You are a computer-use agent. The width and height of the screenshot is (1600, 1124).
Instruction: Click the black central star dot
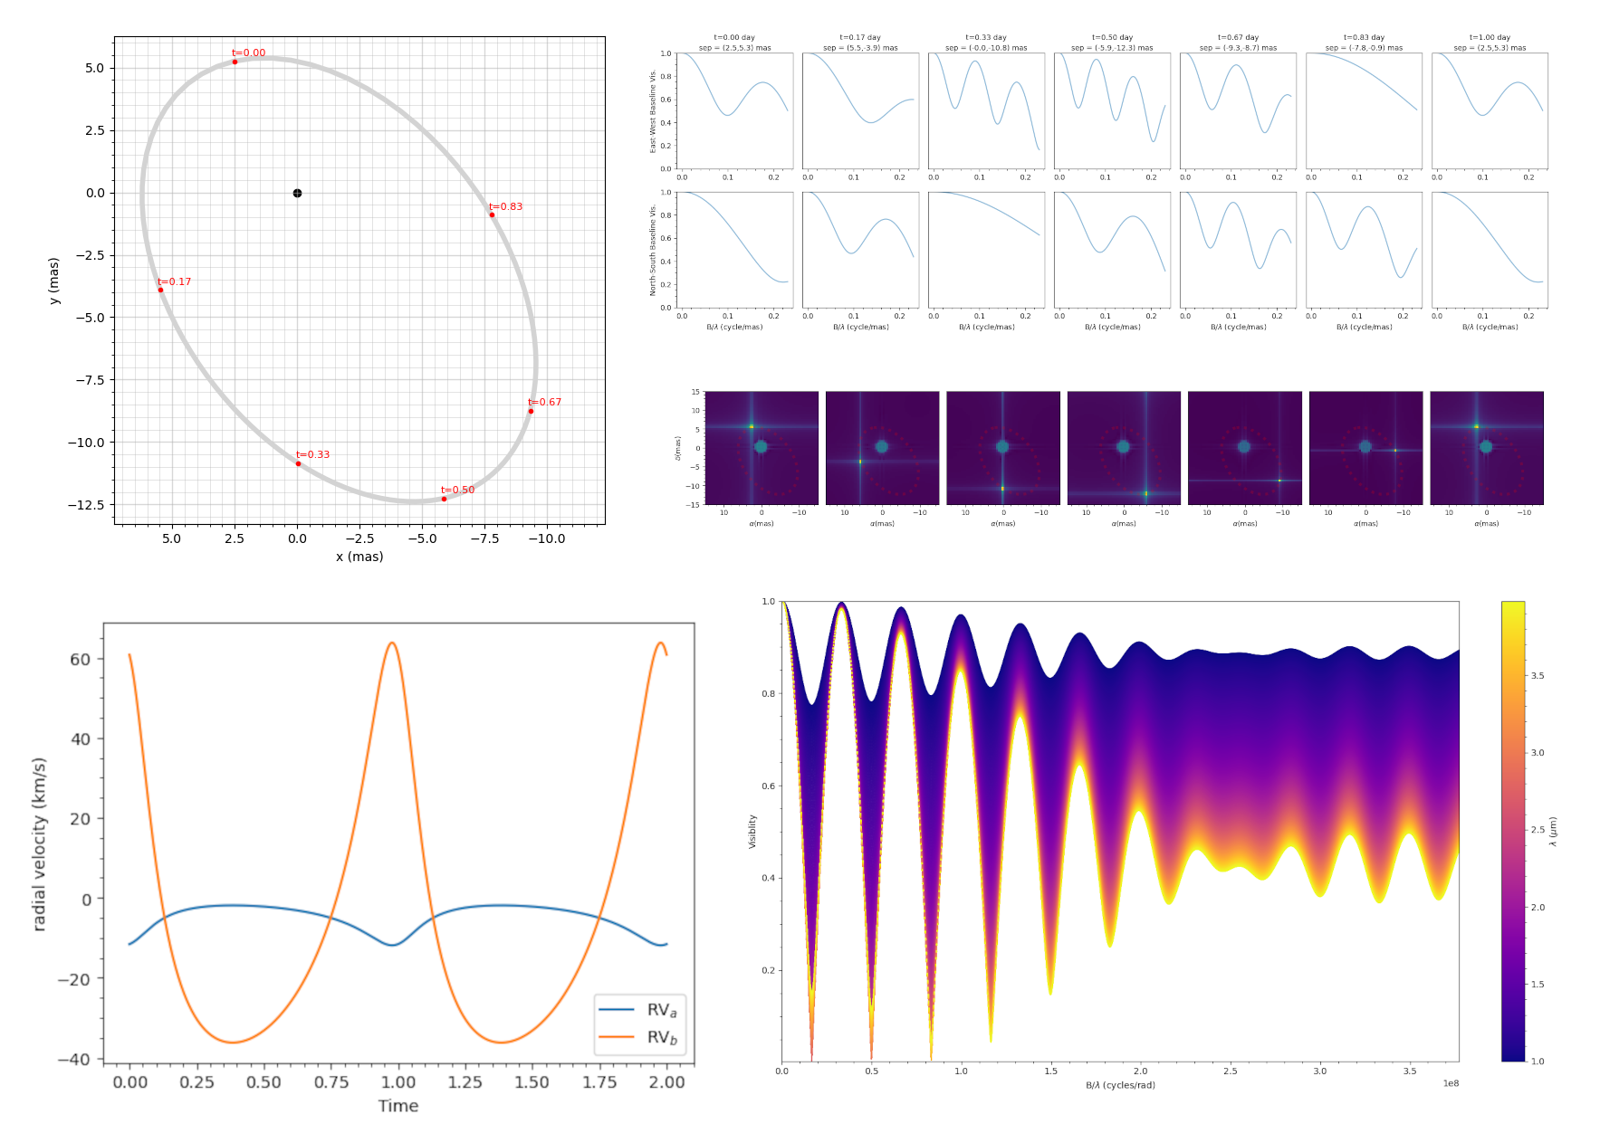[297, 193]
